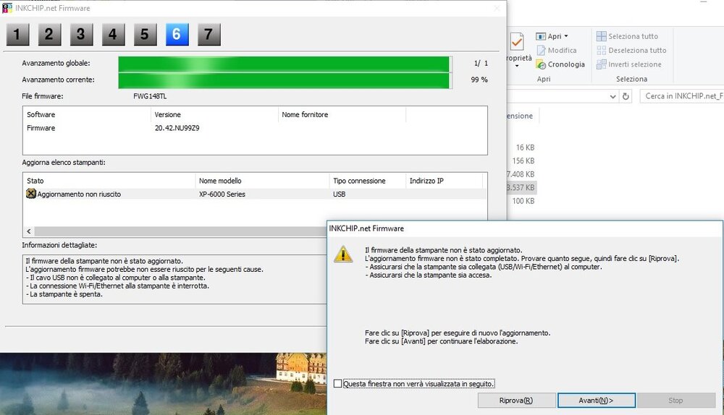Screen dimensions: 724x415
Task: Select the 156 KB file size in Explorer
Action: click(523, 161)
